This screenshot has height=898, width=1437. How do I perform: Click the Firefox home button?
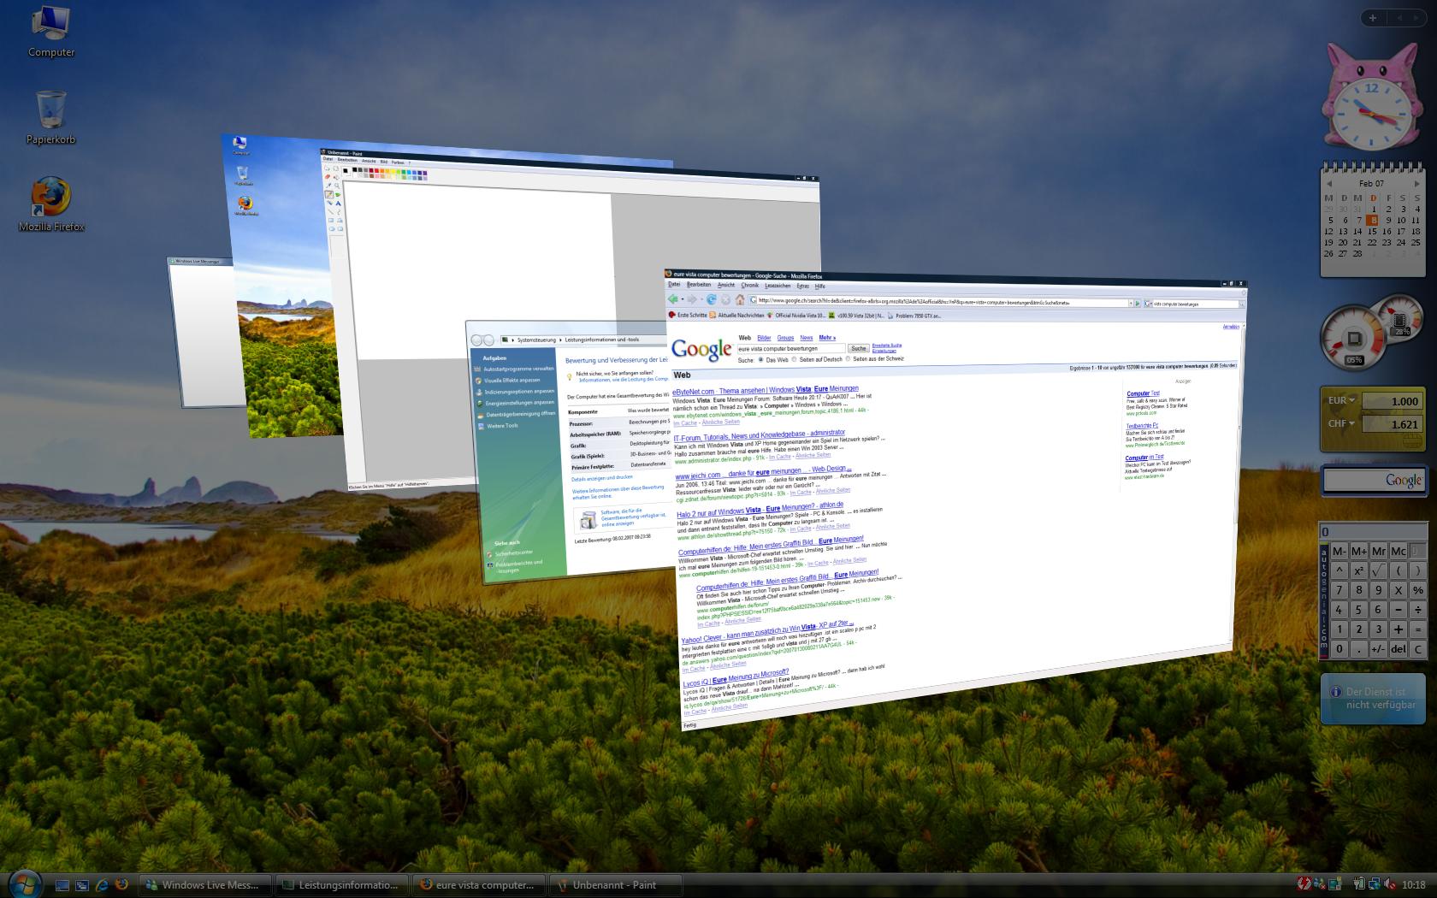point(740,300)
